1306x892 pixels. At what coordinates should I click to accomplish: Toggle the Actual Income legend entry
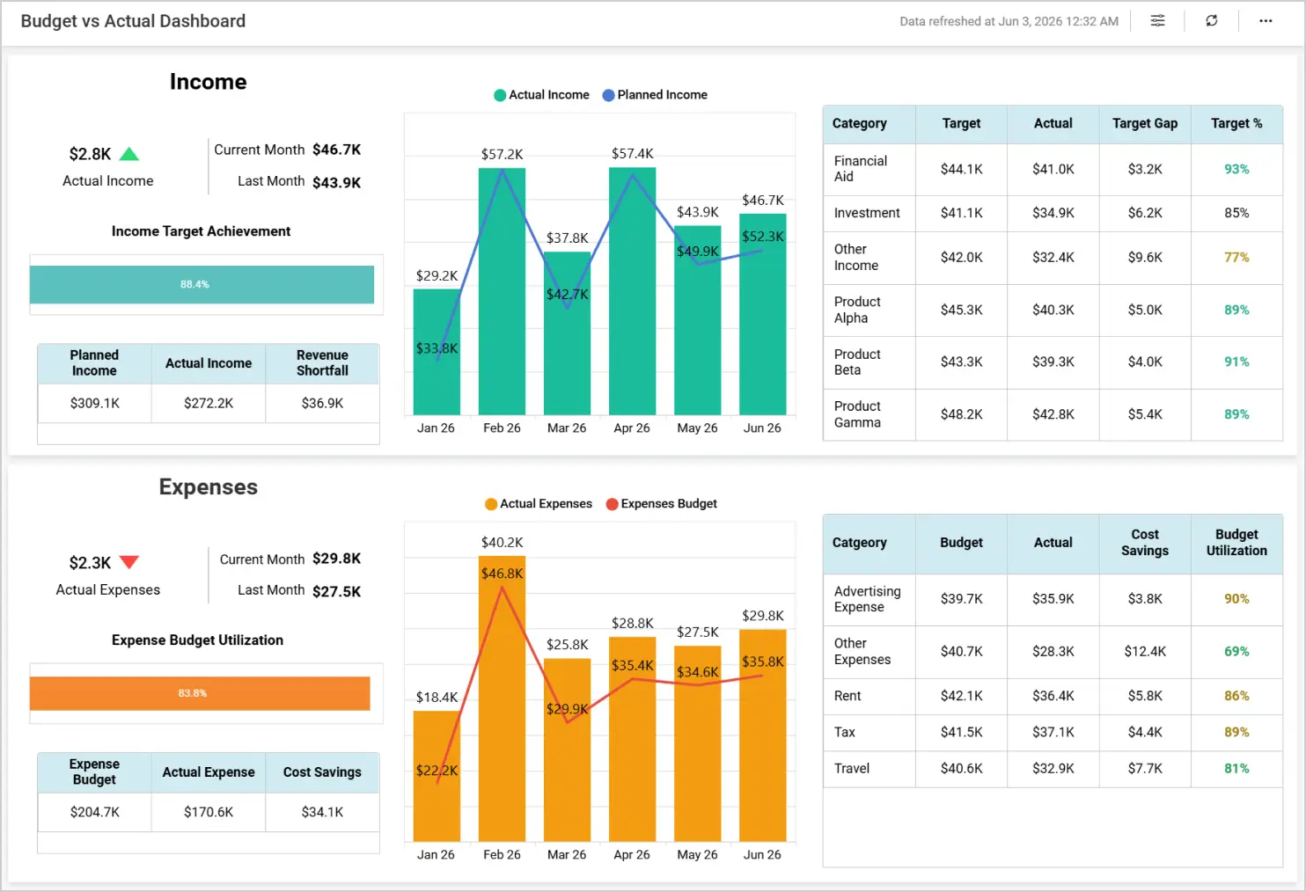tap(542, 95)
